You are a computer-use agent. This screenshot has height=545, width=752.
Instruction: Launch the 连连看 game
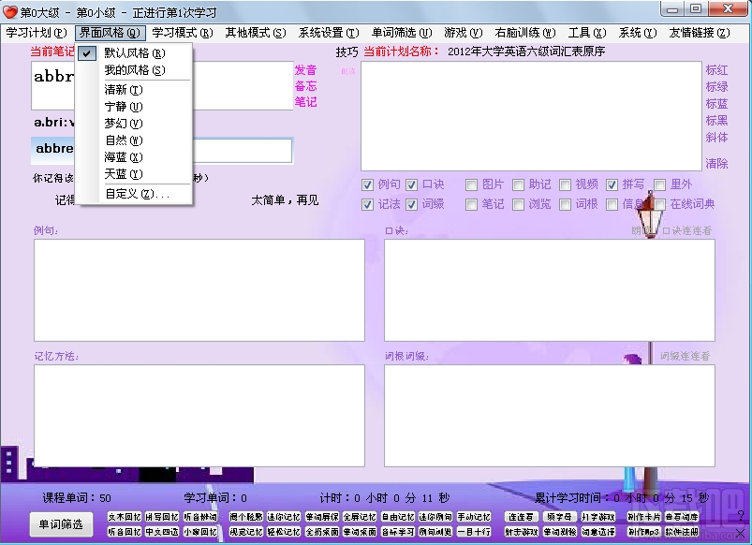[521, 517]
